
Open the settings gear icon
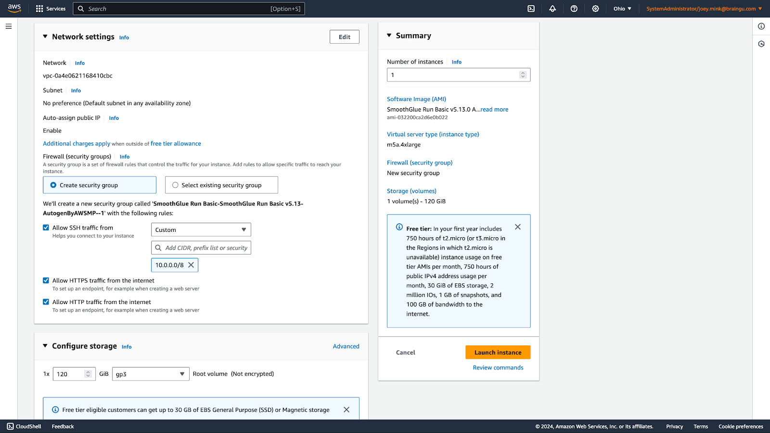tap(595, 9)
